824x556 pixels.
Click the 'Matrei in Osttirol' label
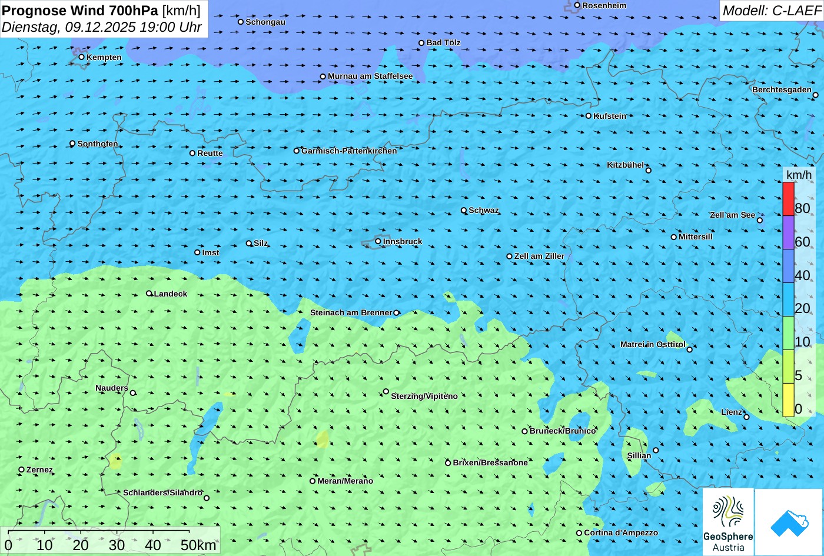pyautogui.click(x=653, y=345)
